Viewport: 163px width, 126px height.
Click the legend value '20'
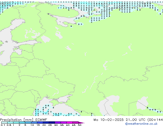click(x=44, y=125)
